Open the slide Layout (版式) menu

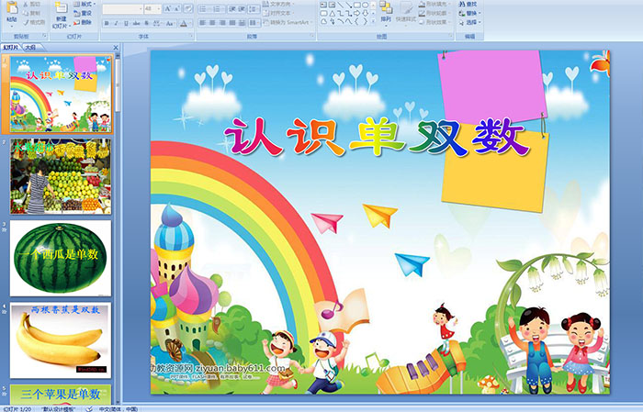[85, 4]
